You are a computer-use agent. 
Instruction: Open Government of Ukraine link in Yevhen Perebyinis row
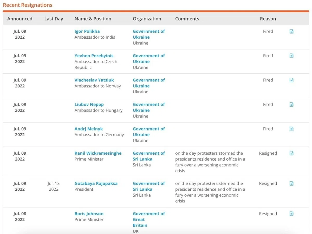[149, 59]
